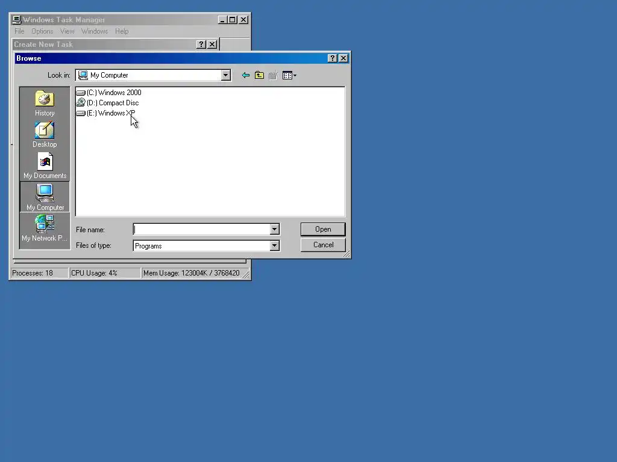Open the View Menu icon in Browse toolbar

point(289,75)
